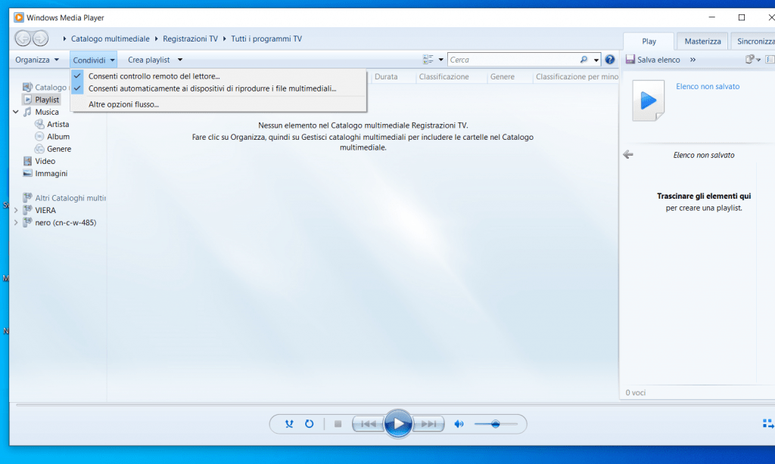Select VIERA in the navigation tree
775x464 pixels.
point(45,210)
